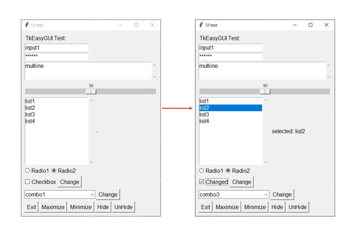Select list3 in the left window list
353x237 pixels.
coord(56,114)
